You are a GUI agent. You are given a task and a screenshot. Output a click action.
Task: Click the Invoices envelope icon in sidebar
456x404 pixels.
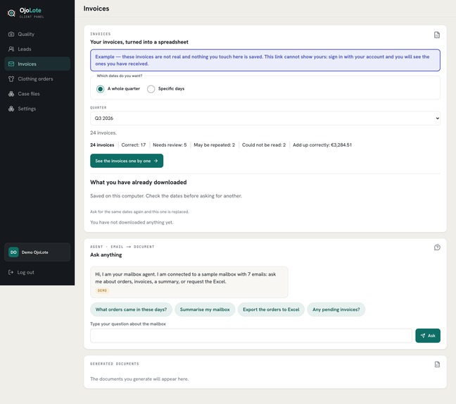[11, 63]
